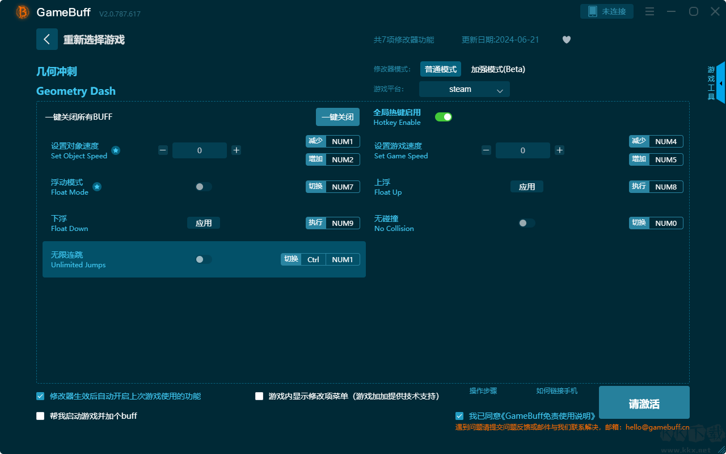This screenshot has width=726, height=454.
Task: Change the Ctrl modifier for Unlimited Jumps
Action: click(x=313, y=259)
